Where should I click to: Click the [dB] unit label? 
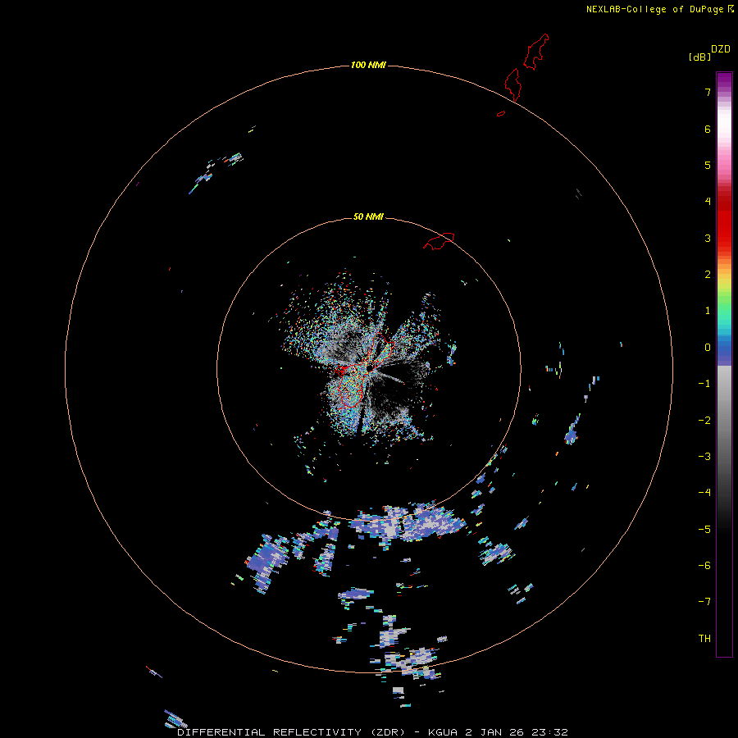pos(699,57)
